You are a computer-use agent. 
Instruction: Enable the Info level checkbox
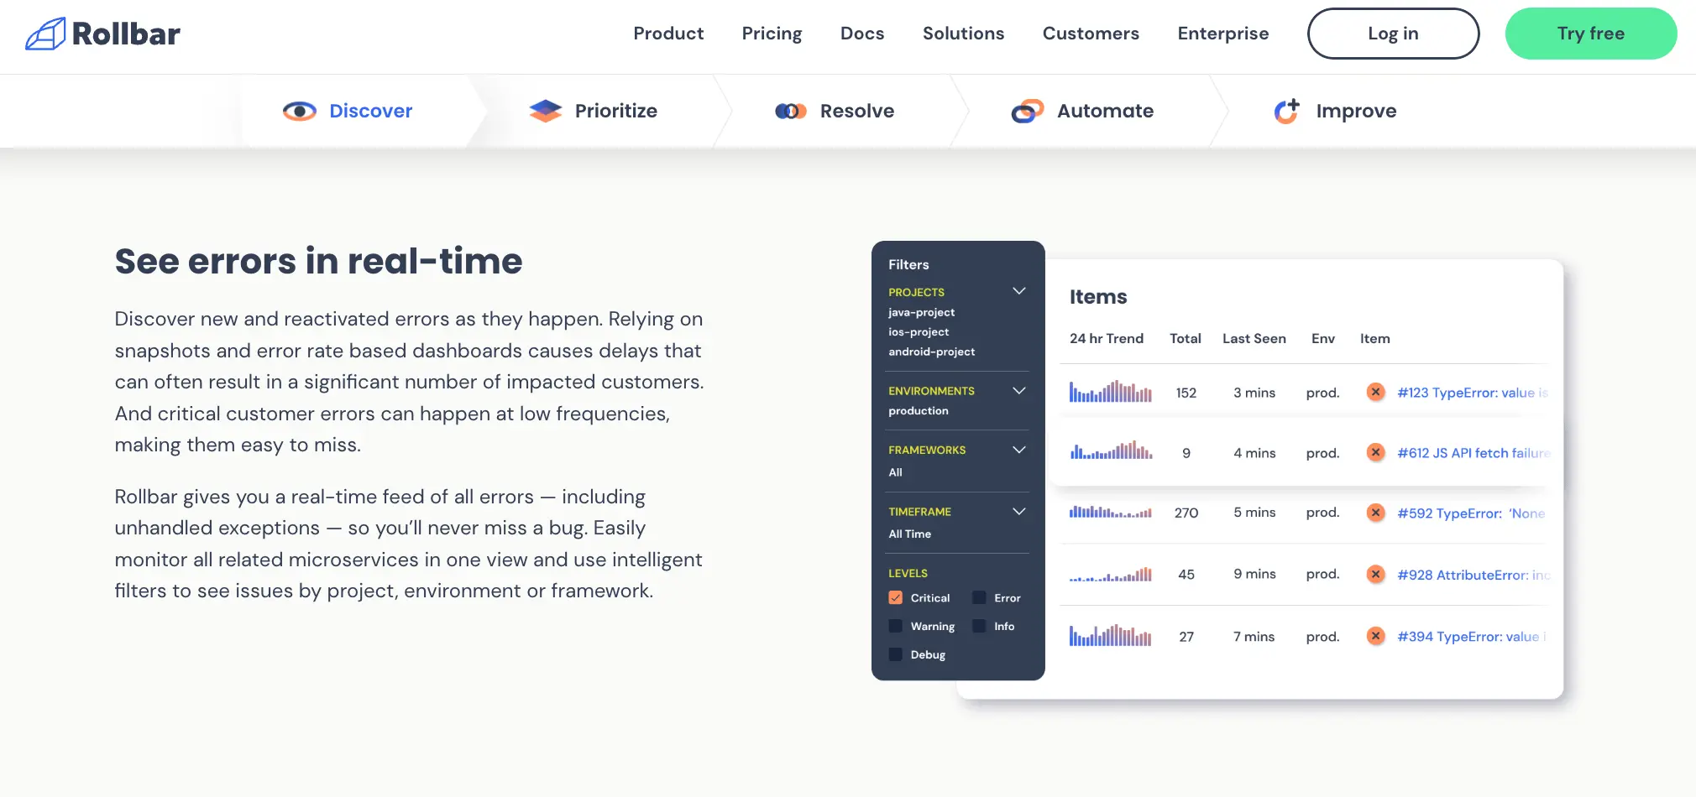coord(979,627)
